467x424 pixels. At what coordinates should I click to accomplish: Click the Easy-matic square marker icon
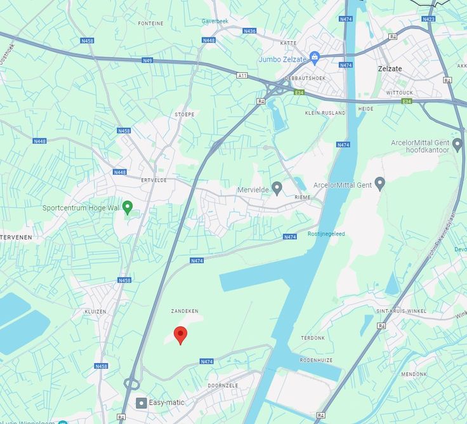[x=141, y=403]
